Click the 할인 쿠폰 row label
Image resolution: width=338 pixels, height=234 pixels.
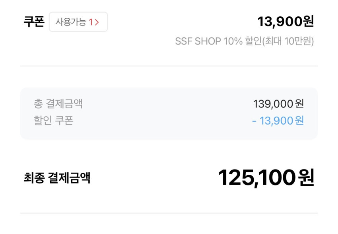(x=53, y=120)
